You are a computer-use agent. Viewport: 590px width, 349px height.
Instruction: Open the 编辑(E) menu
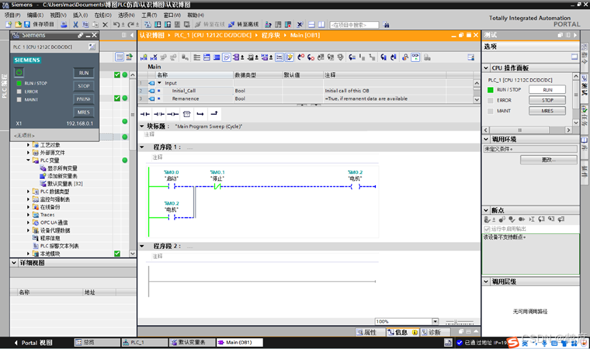click(35, 15)
